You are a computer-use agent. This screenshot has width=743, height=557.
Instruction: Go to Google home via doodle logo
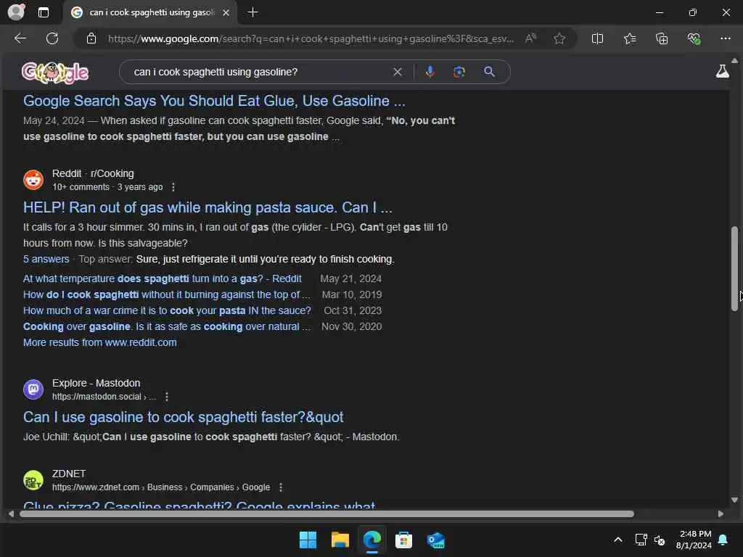55,73
